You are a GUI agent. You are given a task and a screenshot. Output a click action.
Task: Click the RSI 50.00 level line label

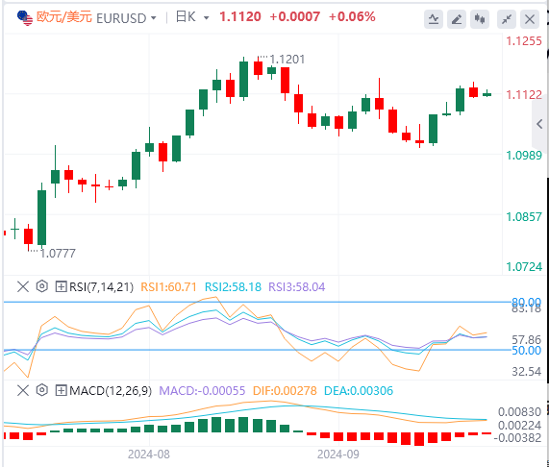(x=526, y=350)
